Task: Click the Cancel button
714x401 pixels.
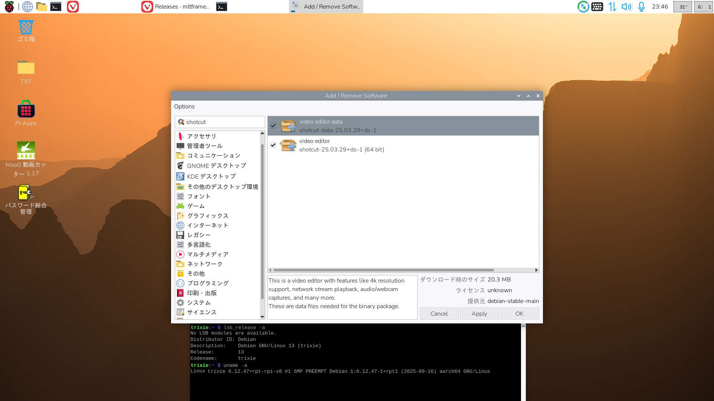Action: coord(439,314)
